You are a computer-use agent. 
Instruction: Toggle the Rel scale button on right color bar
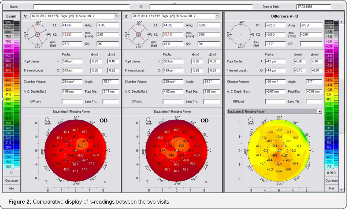point(331,188)
